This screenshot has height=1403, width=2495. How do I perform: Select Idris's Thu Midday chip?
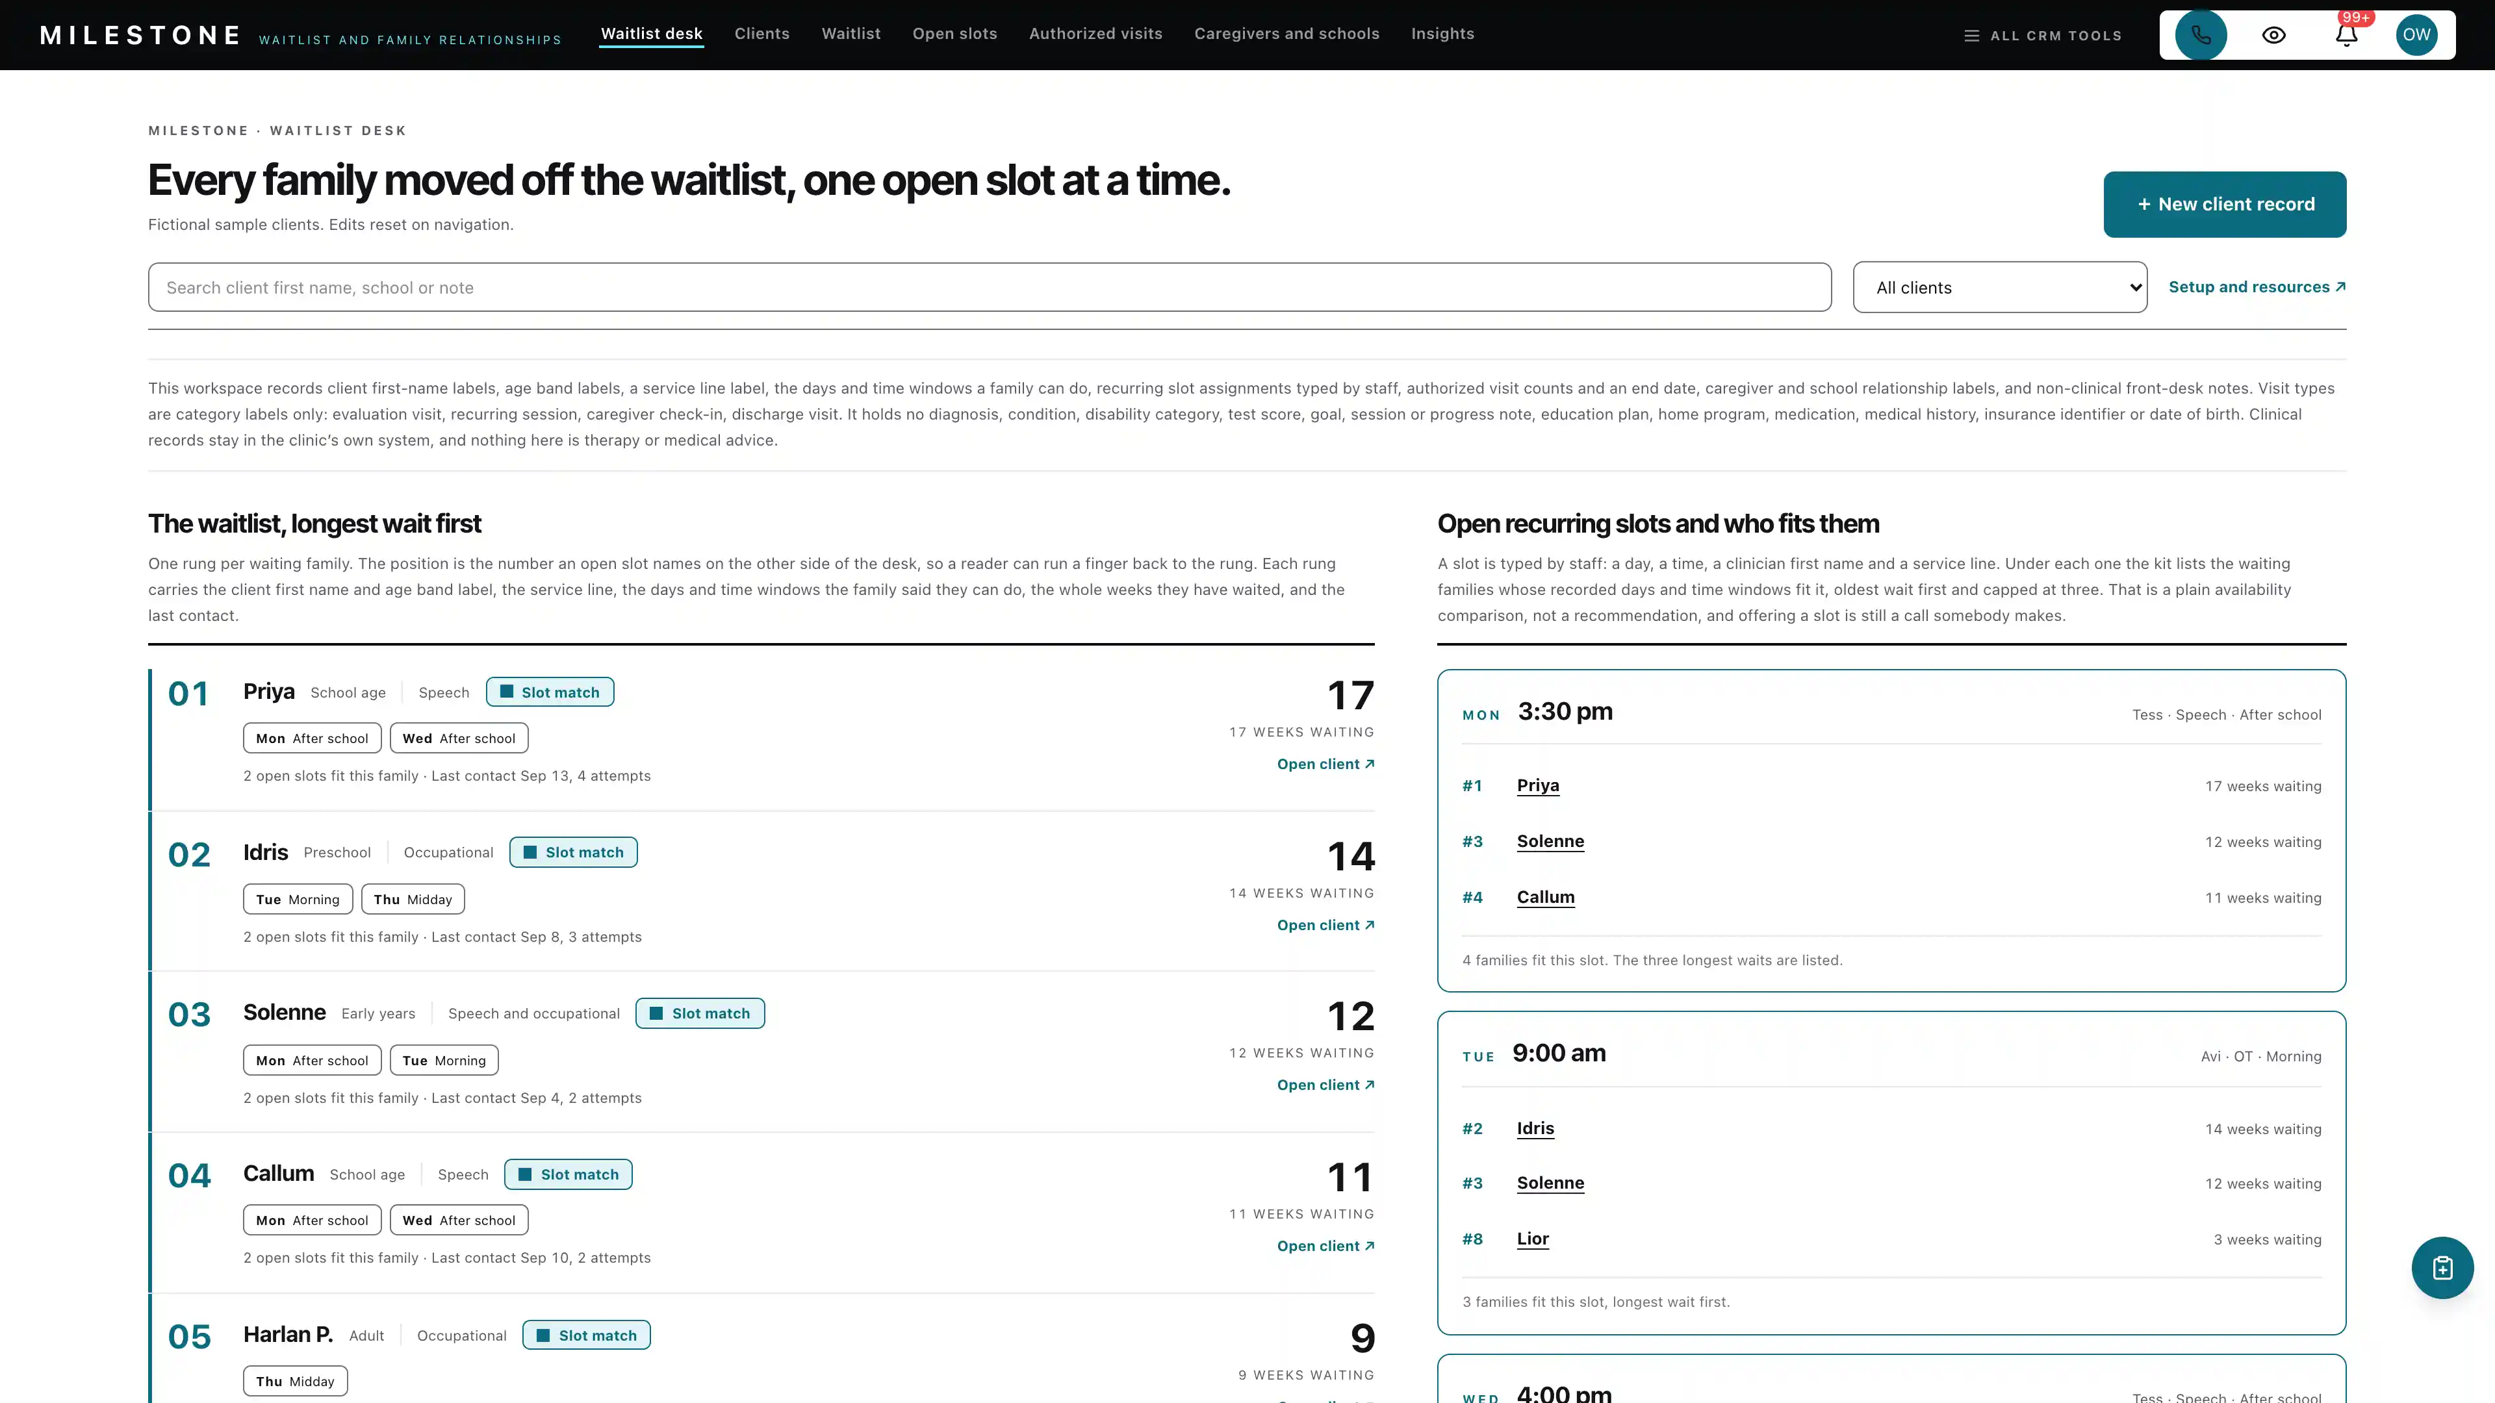tap(413, 900)
